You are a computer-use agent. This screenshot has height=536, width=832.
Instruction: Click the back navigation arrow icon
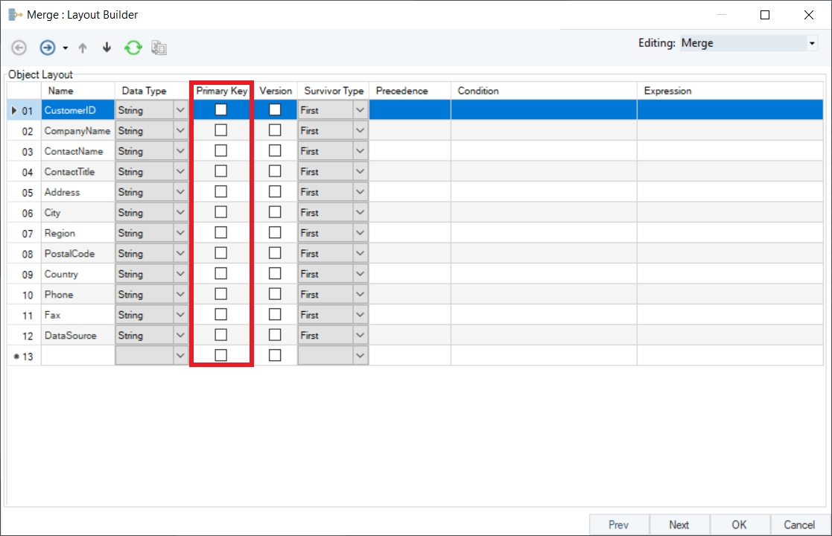click(19, 48)
